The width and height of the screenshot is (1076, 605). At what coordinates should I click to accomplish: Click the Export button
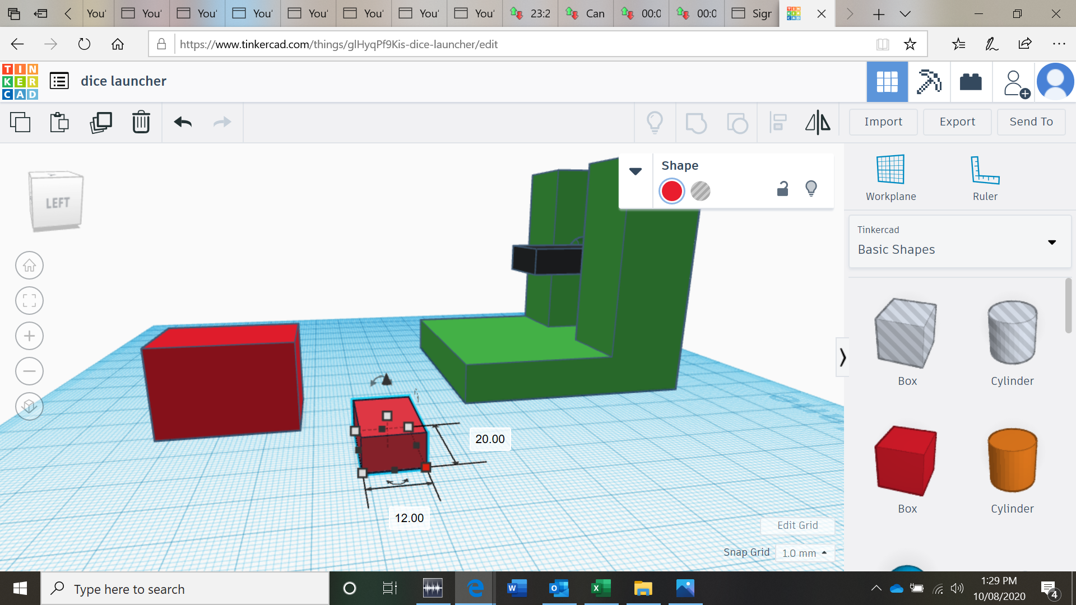(x=957, y=122)
